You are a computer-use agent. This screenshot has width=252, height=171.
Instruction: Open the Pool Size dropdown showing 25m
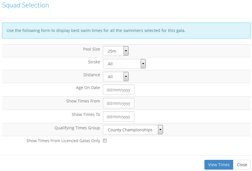(116, 51)
